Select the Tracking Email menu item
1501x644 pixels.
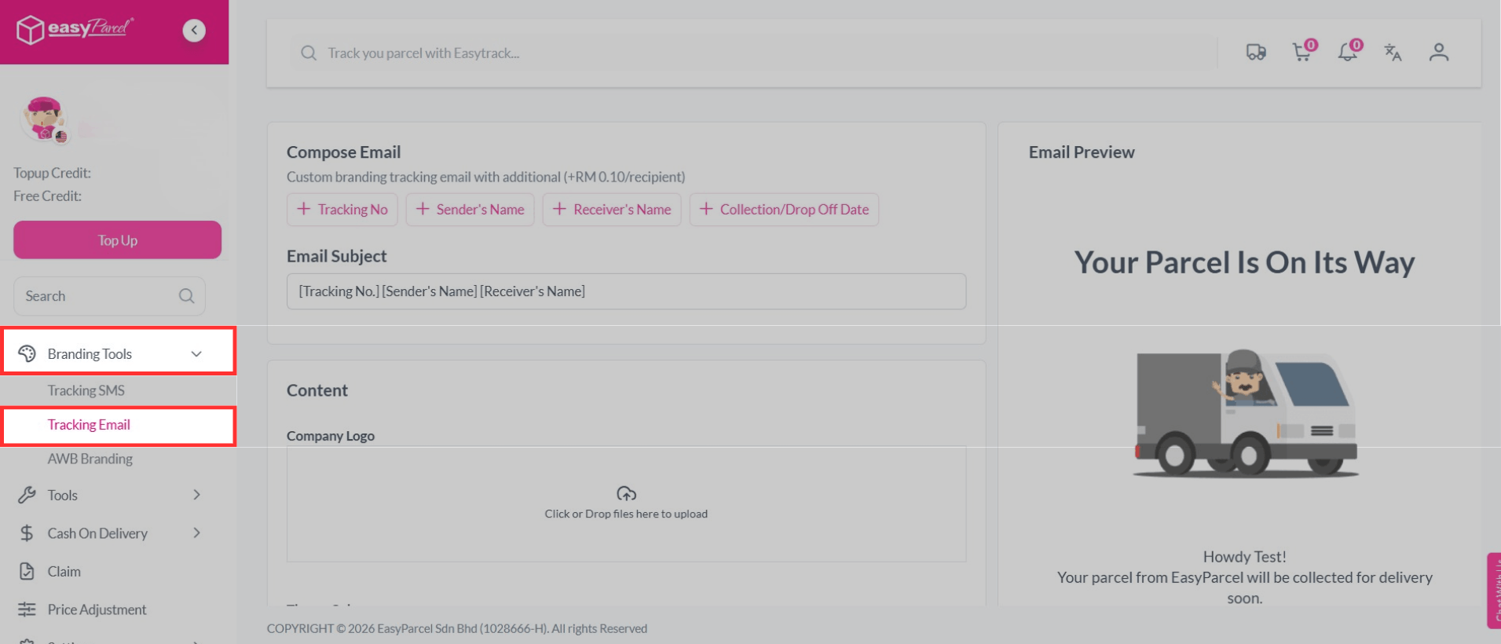click(89, 425)
